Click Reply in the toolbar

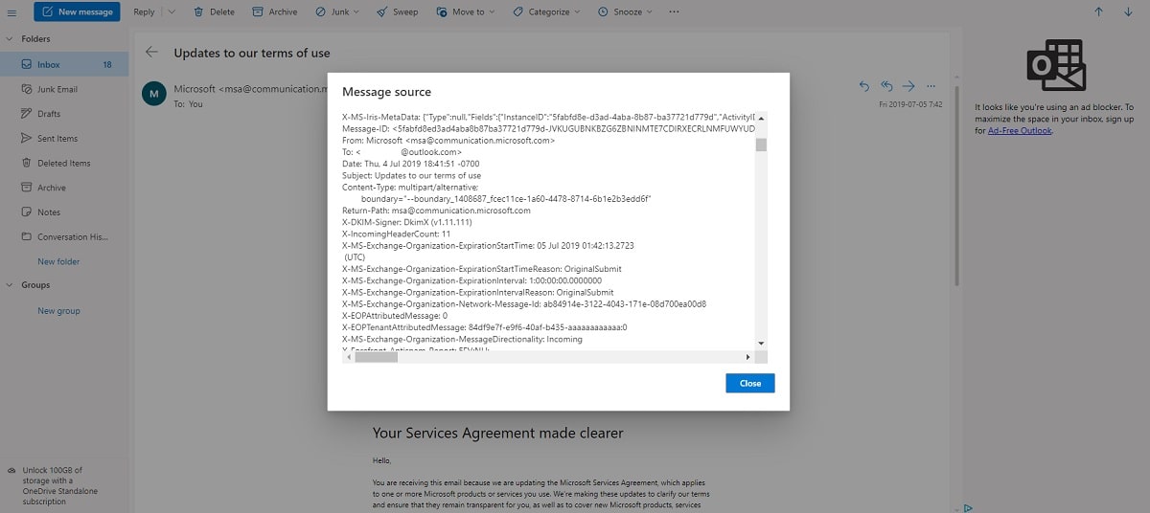point(144,11)
